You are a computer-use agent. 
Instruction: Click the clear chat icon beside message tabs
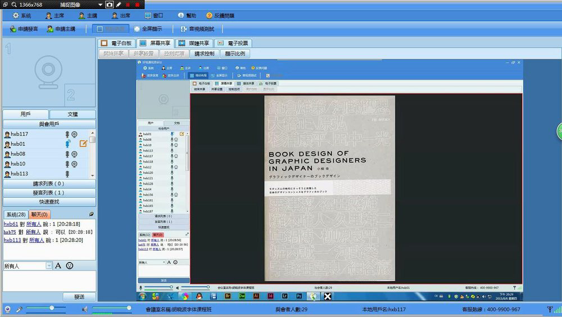click(x=92, y=214)
